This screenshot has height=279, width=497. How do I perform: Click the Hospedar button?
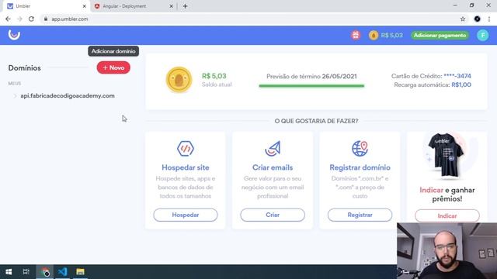coord(186,215)
